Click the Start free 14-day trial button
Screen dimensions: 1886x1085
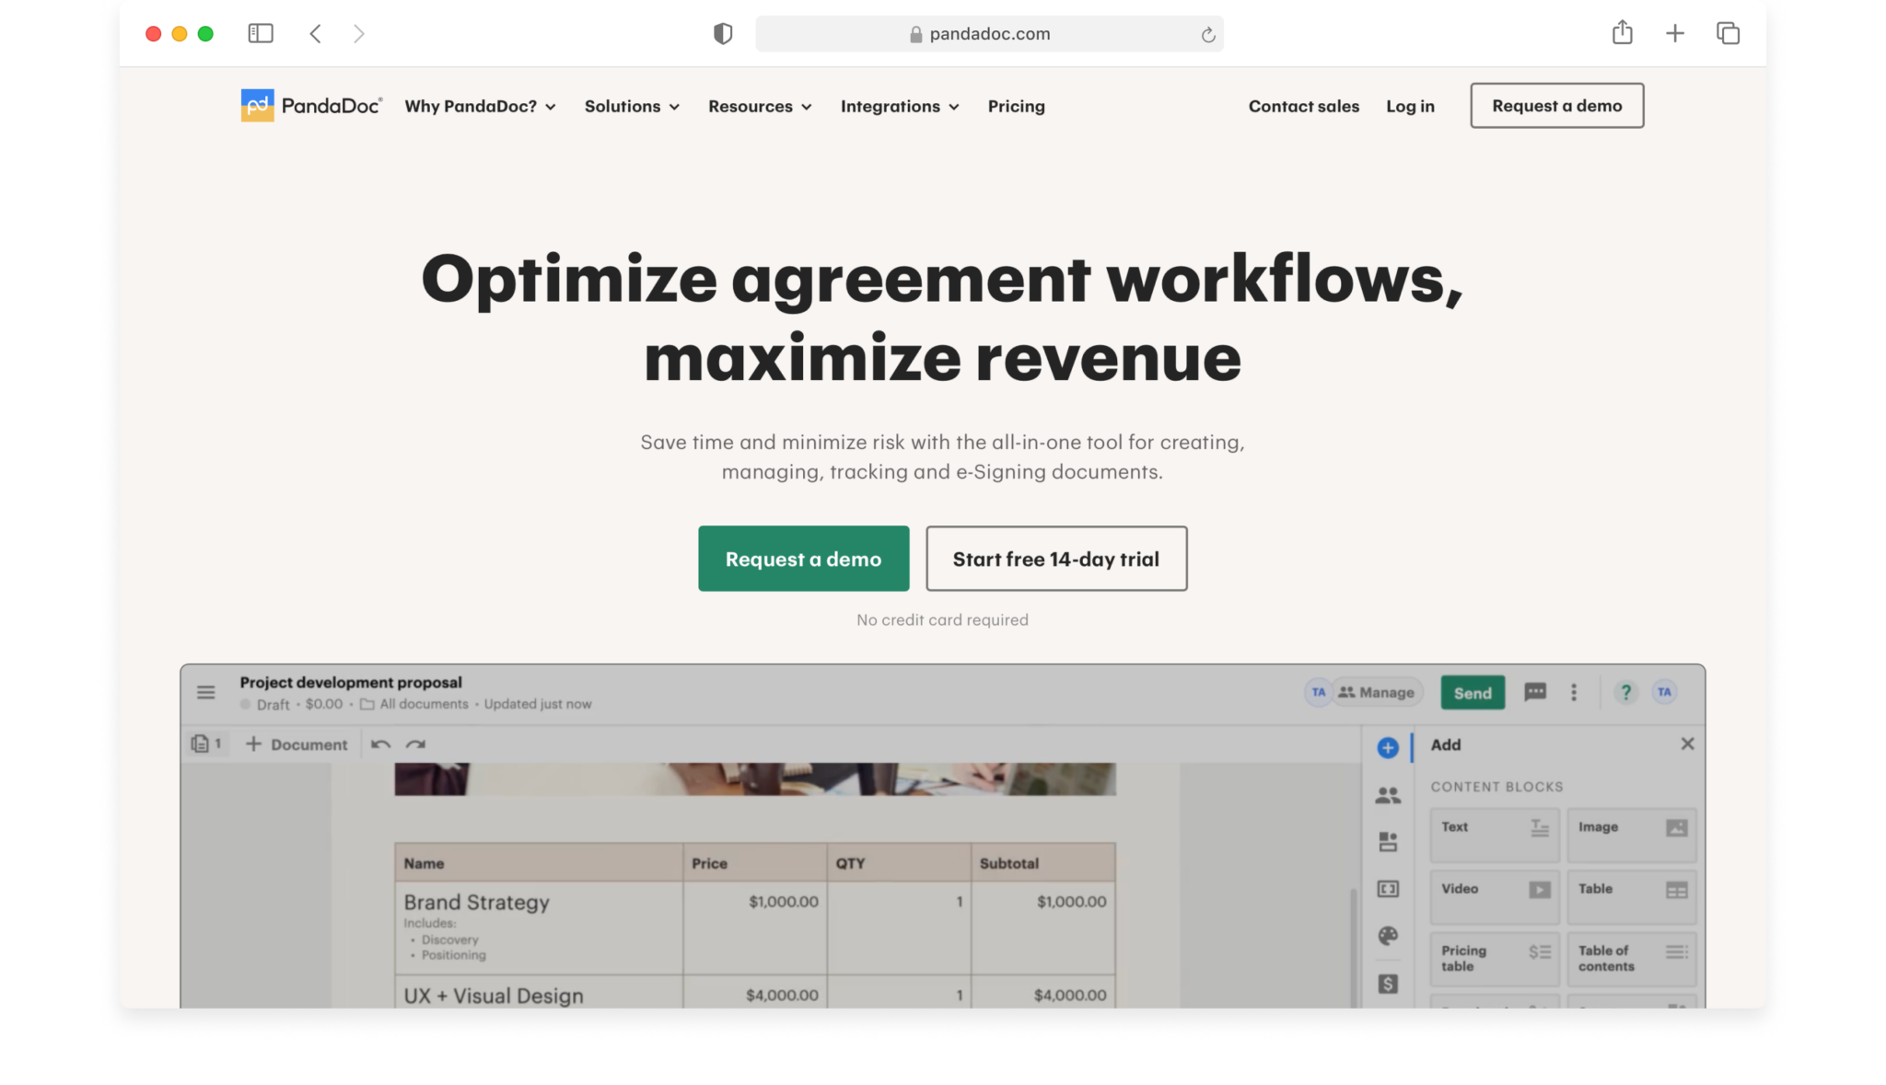tap(1056, 559)
